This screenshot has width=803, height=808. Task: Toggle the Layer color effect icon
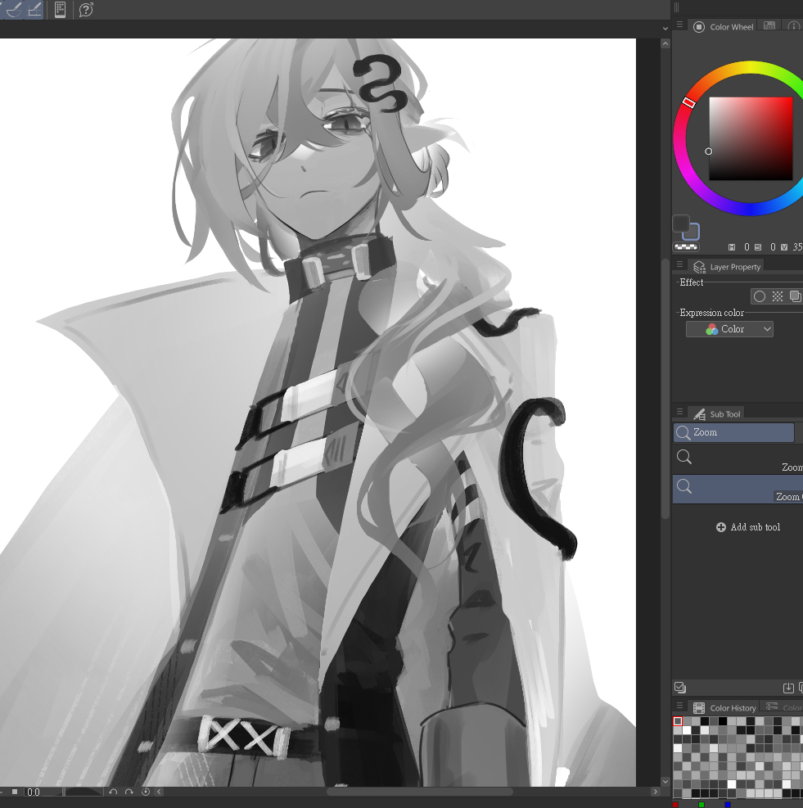(x=795, y=296)
